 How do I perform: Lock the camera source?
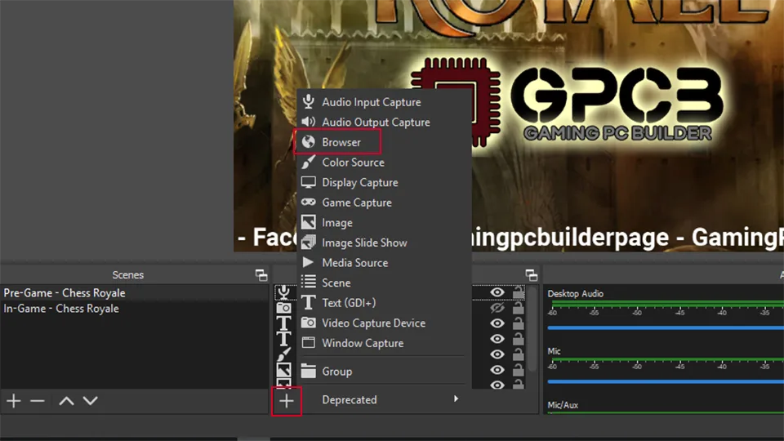coord(519,308)
